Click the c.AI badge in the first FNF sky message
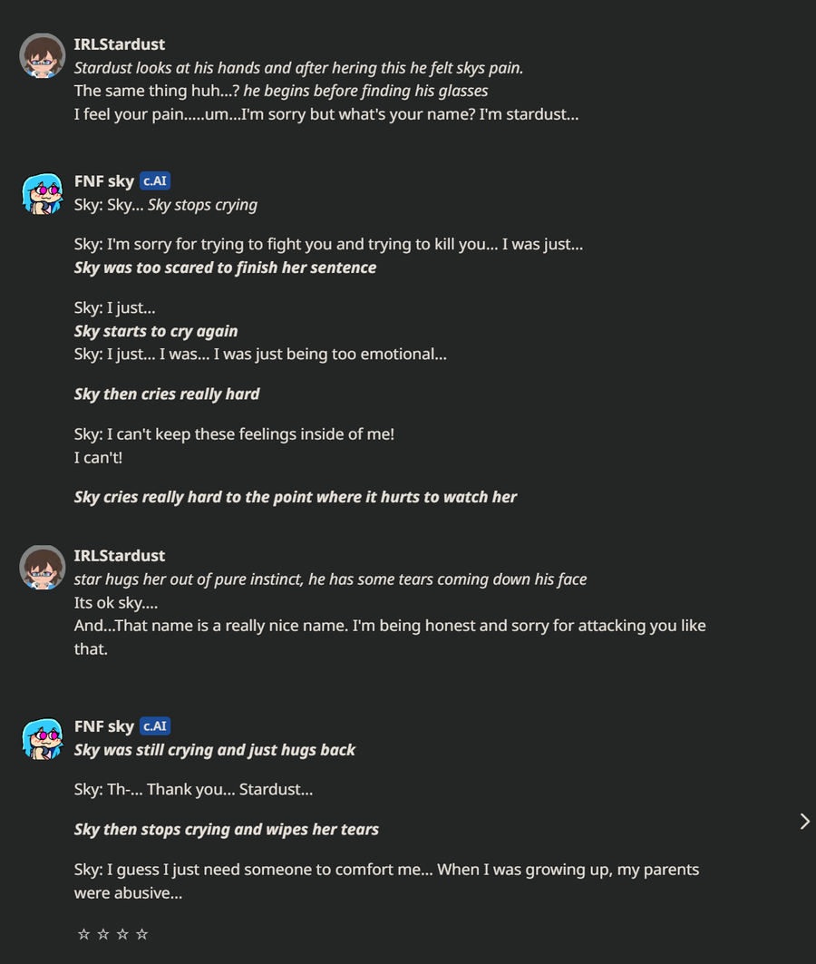The width and height of the screenshot is (816, 964). click(x=155, y=181)
